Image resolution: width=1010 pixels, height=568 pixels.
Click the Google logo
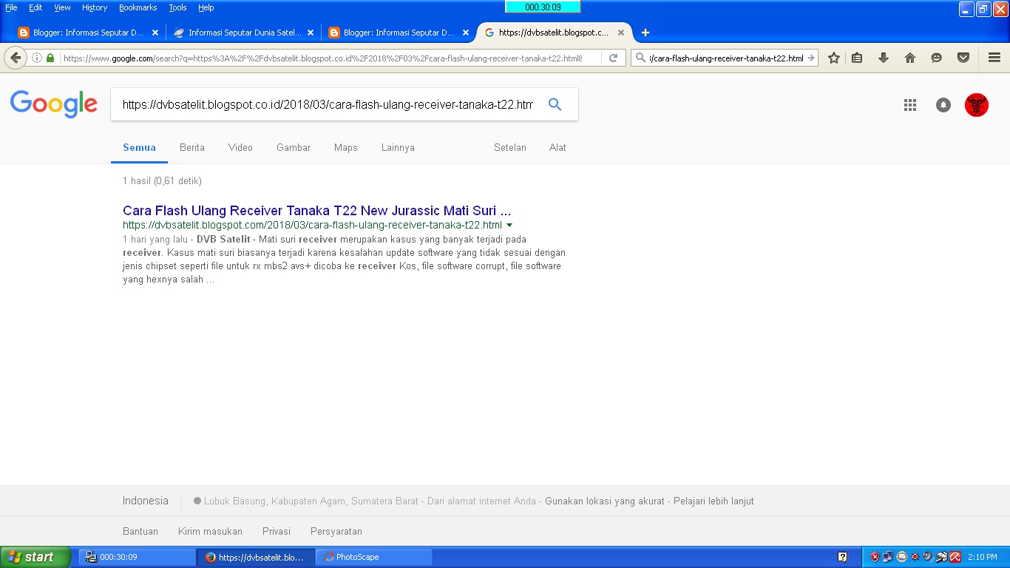[54, 104]
